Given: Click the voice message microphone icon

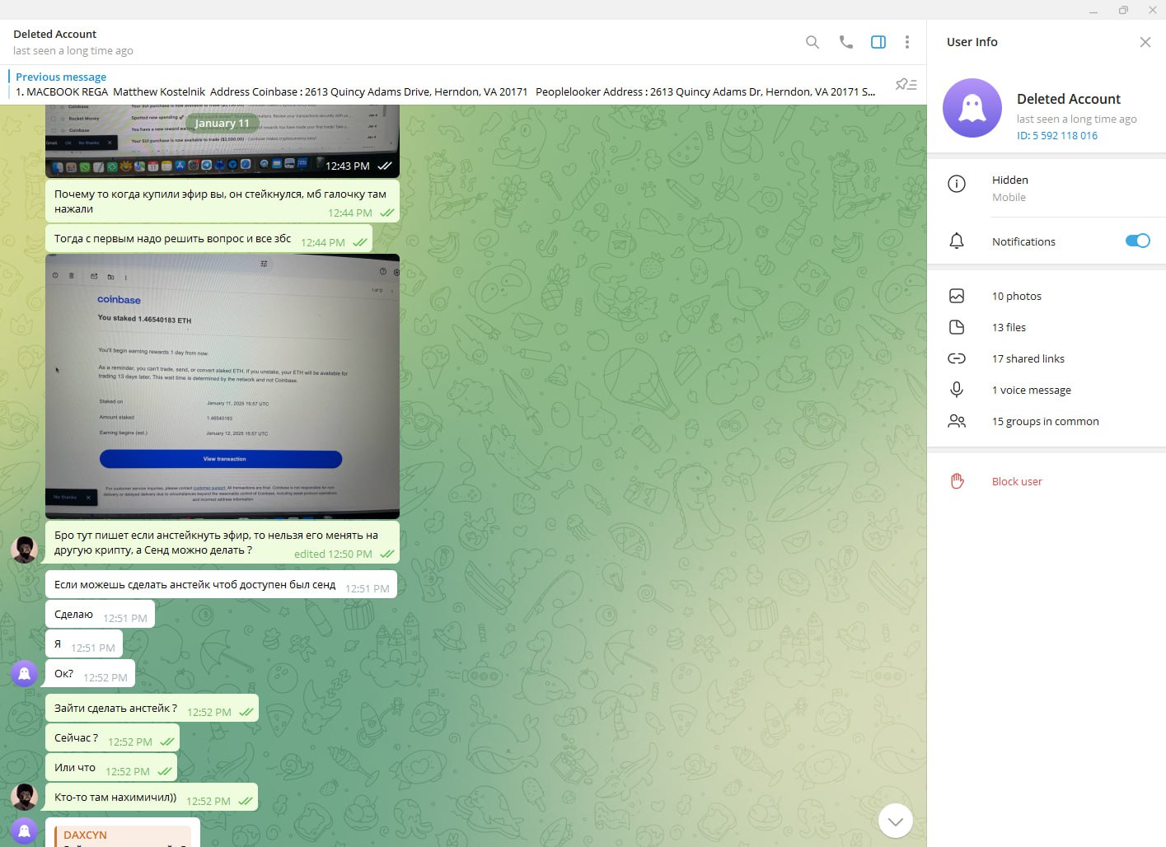Looking at the screenshot, I should pos(957,390).
